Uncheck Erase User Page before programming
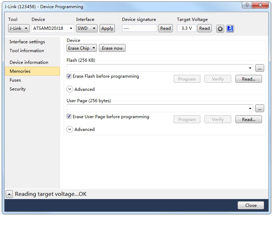 69,117
